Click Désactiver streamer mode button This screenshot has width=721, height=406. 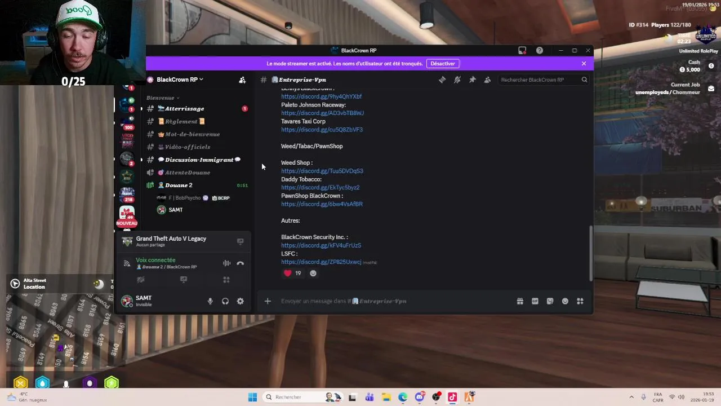coord(443,63)
